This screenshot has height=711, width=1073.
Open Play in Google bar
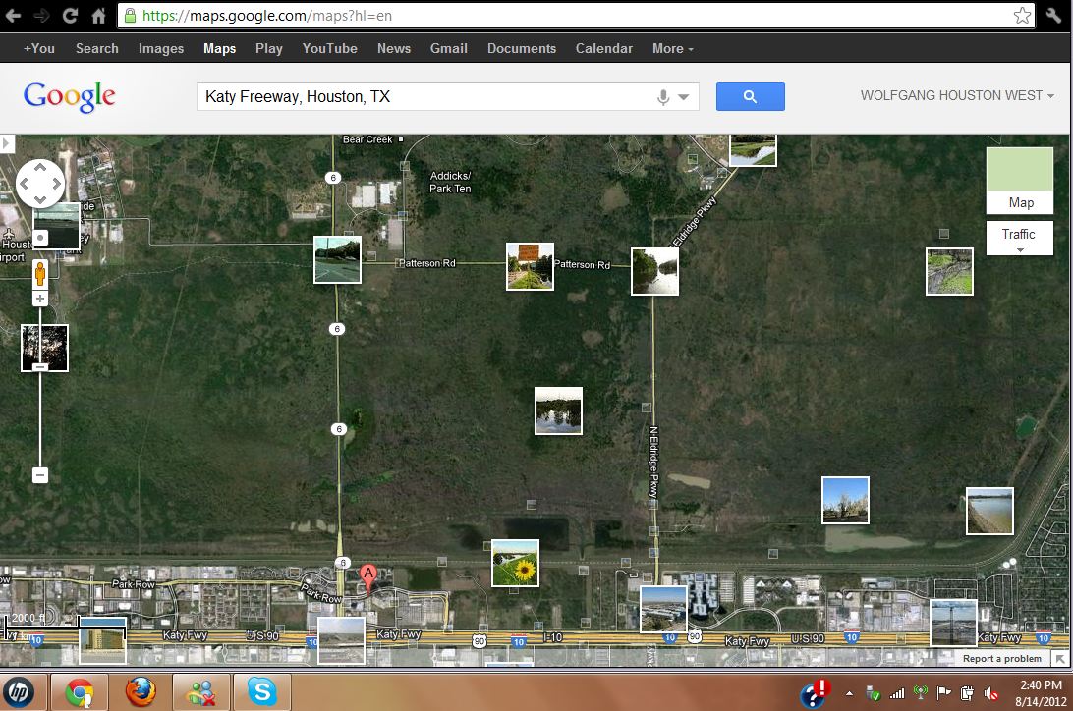(x=269, y=48)
